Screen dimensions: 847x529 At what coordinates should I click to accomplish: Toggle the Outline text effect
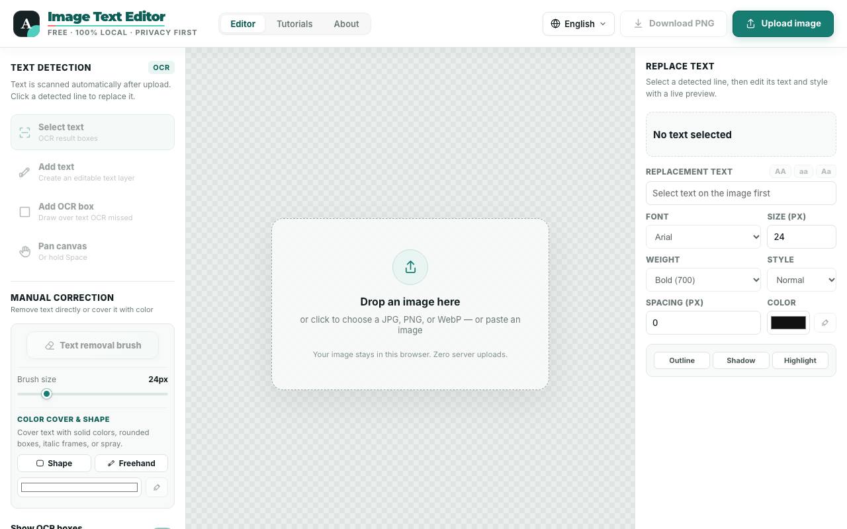pos(682,360)
